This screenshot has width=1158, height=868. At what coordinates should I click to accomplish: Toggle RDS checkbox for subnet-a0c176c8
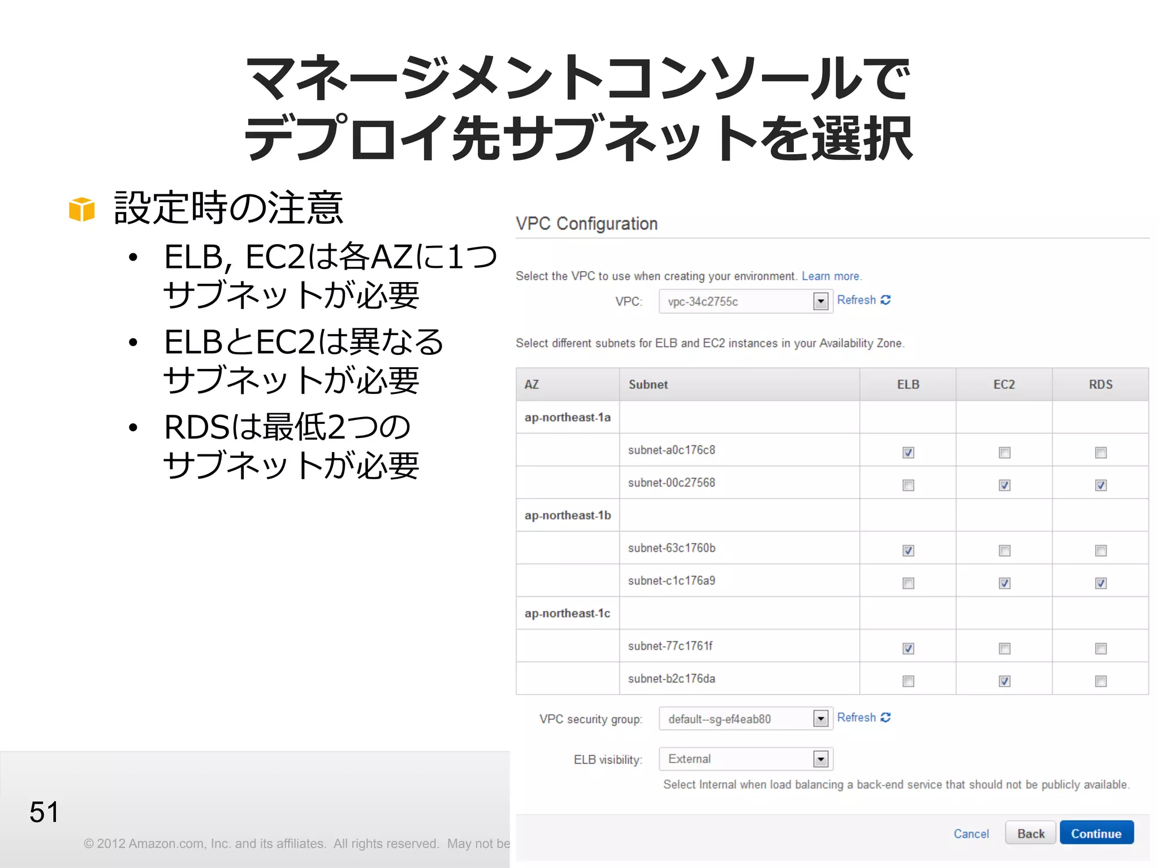coord(1100,453)
